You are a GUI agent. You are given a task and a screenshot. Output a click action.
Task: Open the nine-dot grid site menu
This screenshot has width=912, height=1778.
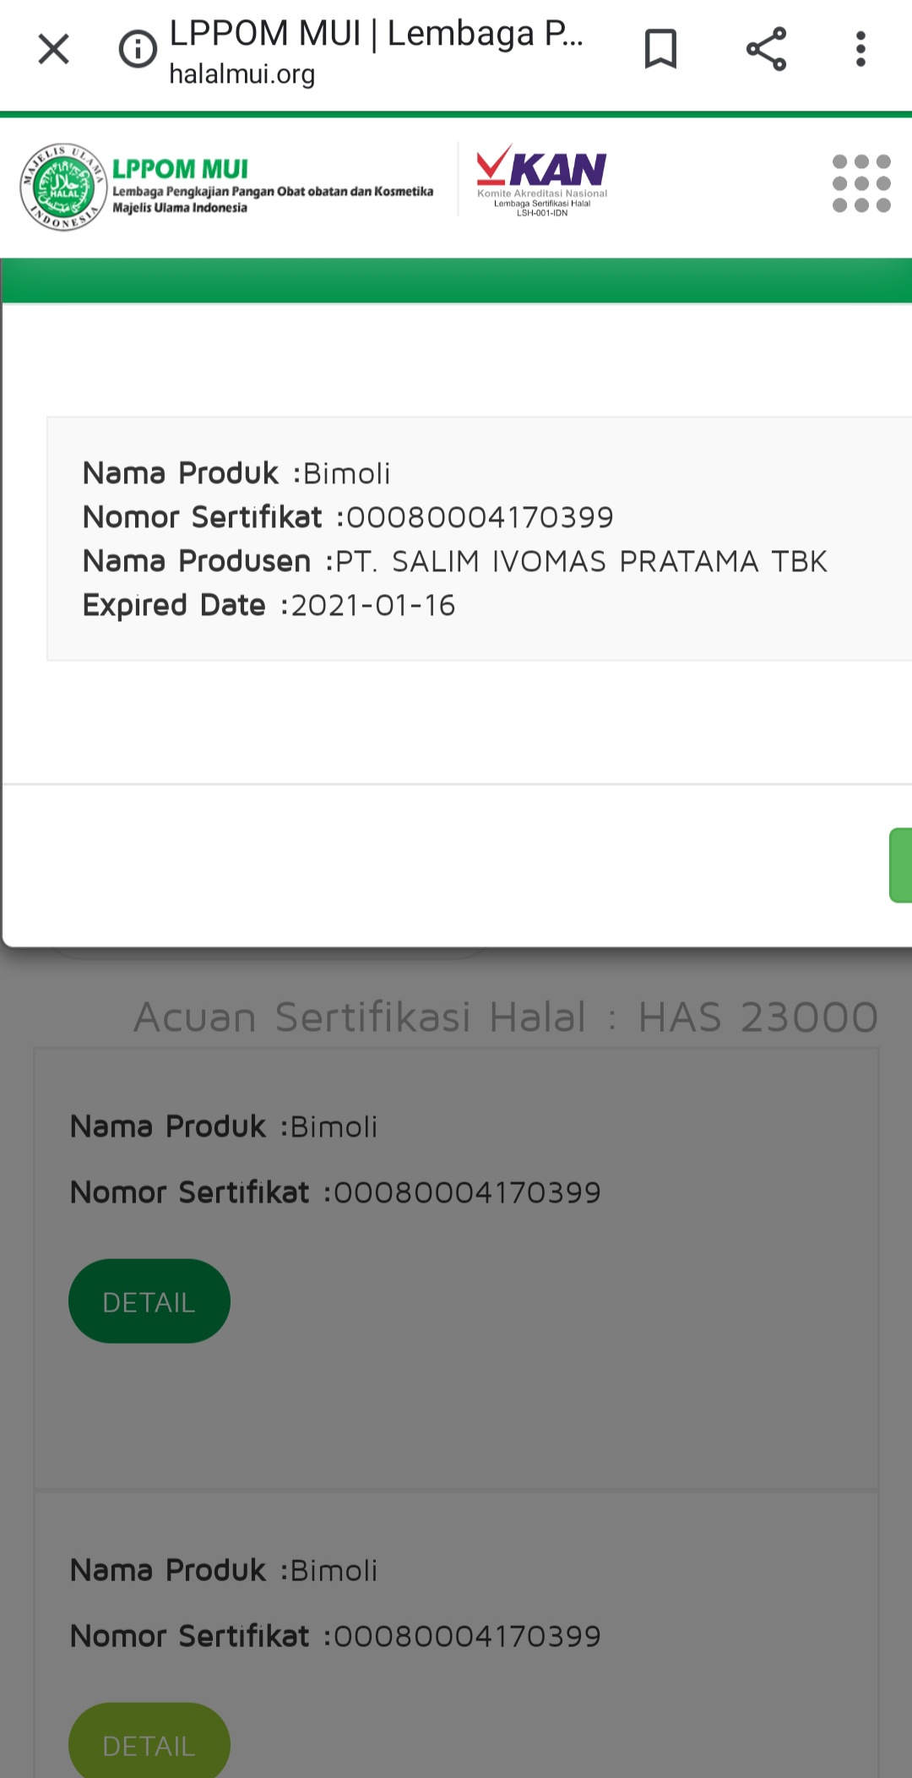pos(860,183)
